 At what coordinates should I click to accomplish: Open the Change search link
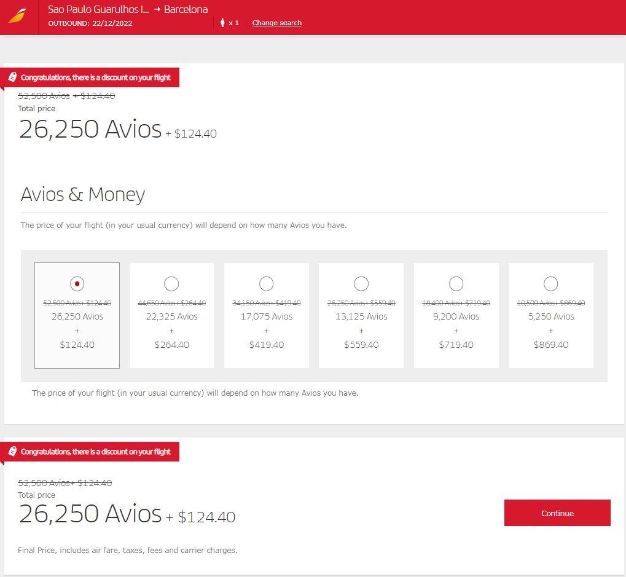coord(276,23)
